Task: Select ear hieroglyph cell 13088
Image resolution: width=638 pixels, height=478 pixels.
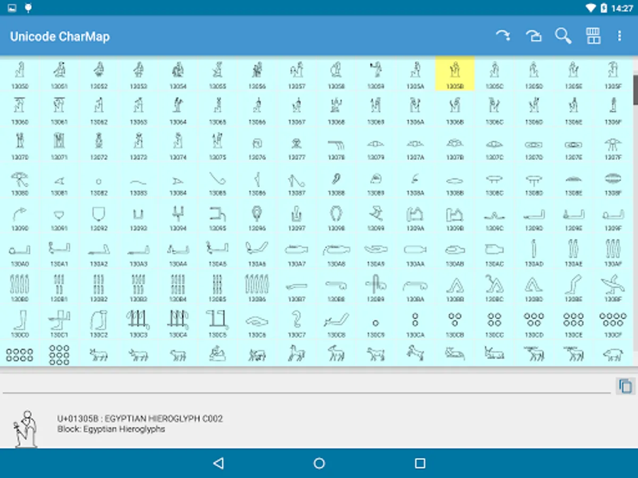Action: [337, 181]
